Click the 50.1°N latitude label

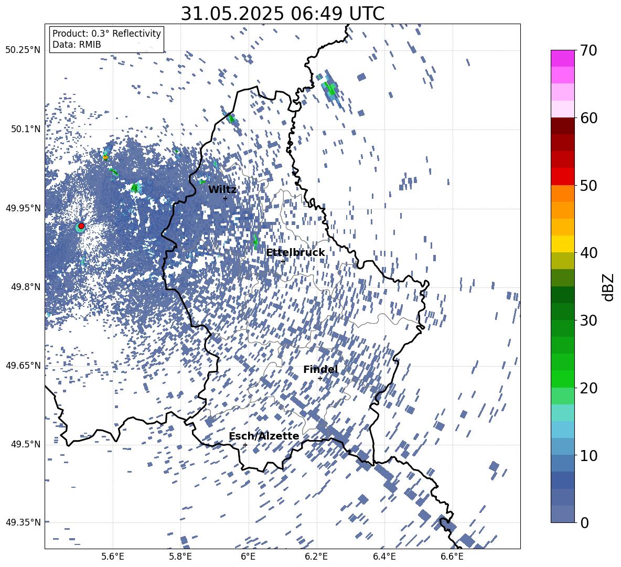click(25, 129)
